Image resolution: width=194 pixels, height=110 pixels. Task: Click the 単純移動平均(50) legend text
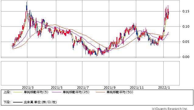(120, 92)
